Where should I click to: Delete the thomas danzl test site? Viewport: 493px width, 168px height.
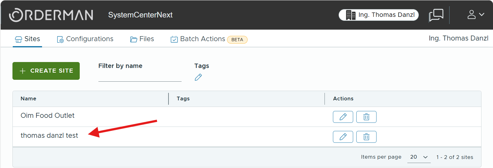(366, 137)
